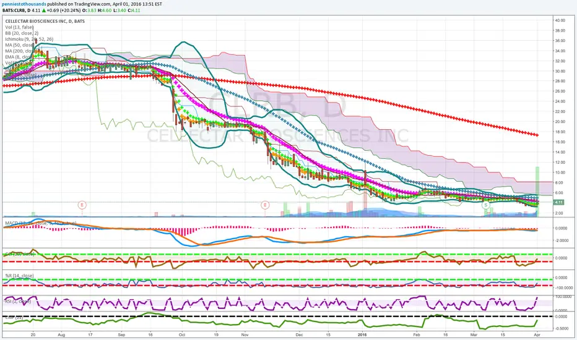Click the -100.0000 %R axis label

pos(563,288)
